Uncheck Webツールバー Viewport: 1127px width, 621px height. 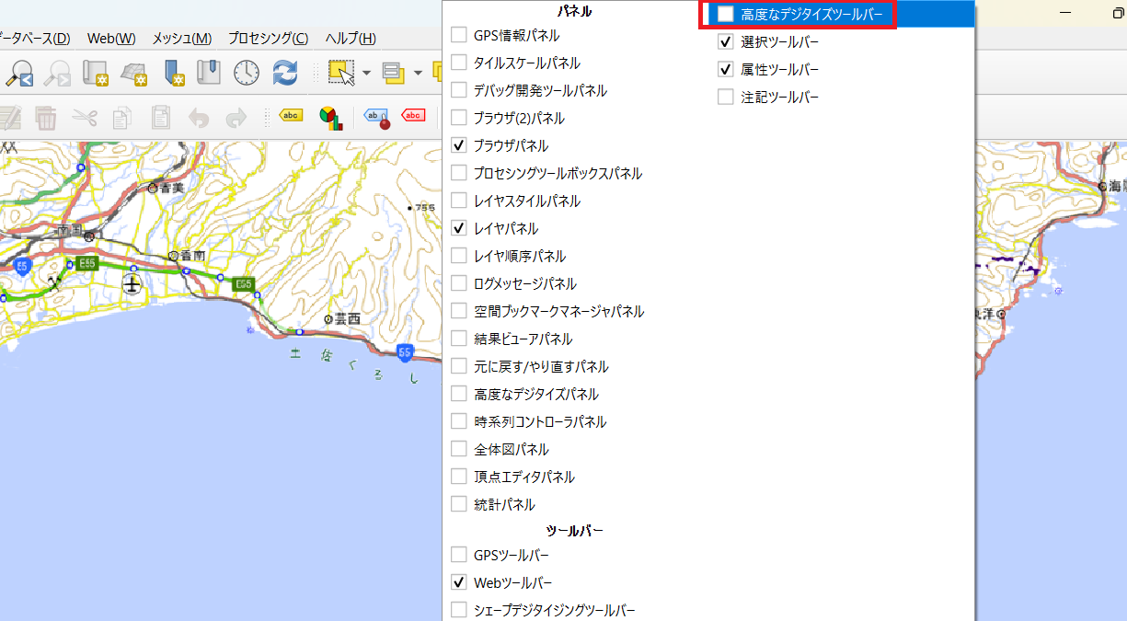pos(459,582)
